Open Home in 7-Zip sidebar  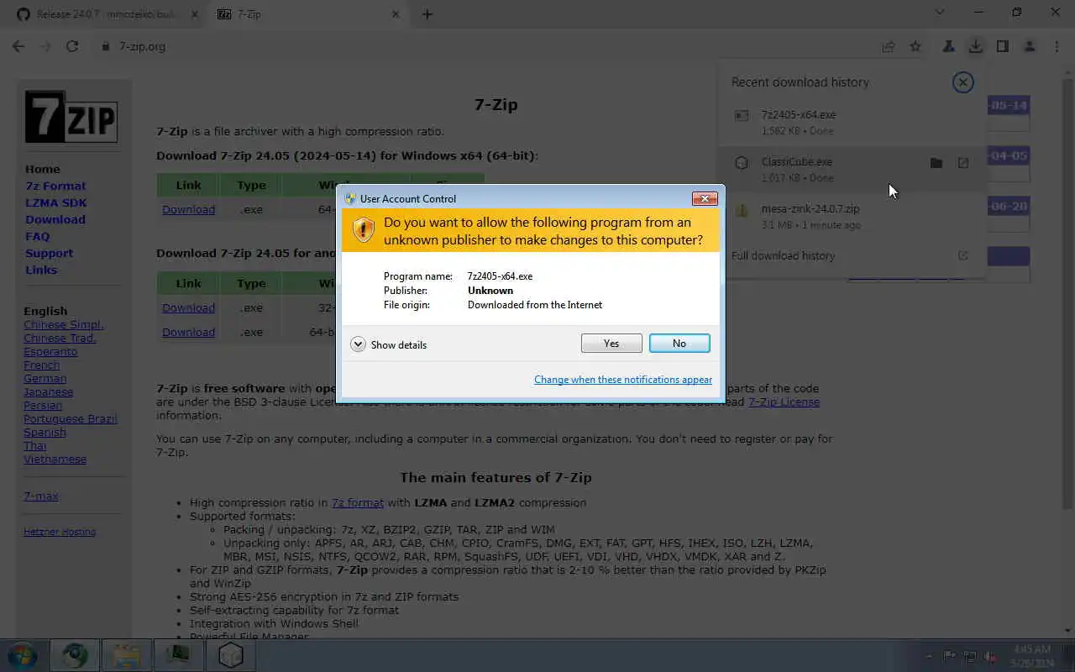[43, 169]
